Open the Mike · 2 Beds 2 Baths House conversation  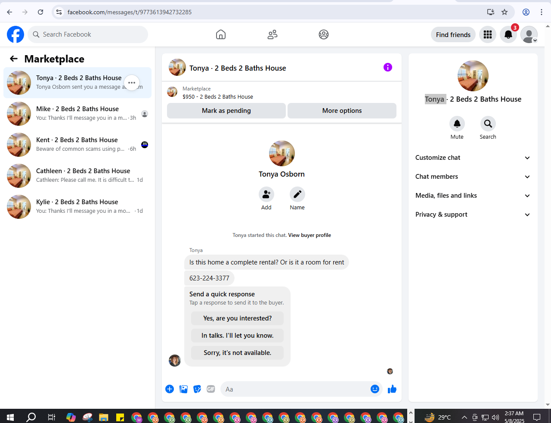[x=77, y=114]
